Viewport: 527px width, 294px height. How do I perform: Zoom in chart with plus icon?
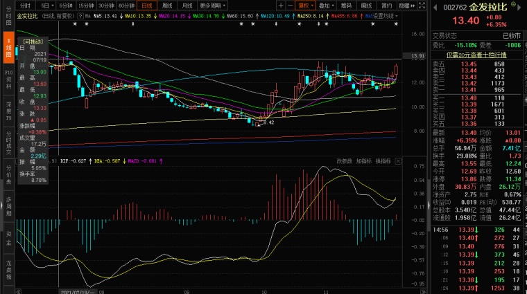click(281, 6)
